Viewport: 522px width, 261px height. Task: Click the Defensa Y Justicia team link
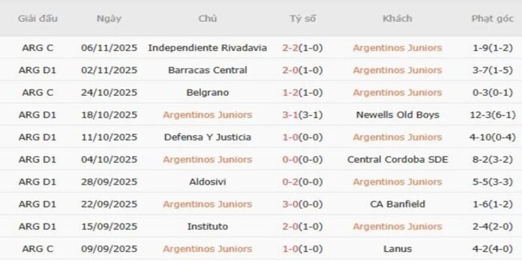207,137
